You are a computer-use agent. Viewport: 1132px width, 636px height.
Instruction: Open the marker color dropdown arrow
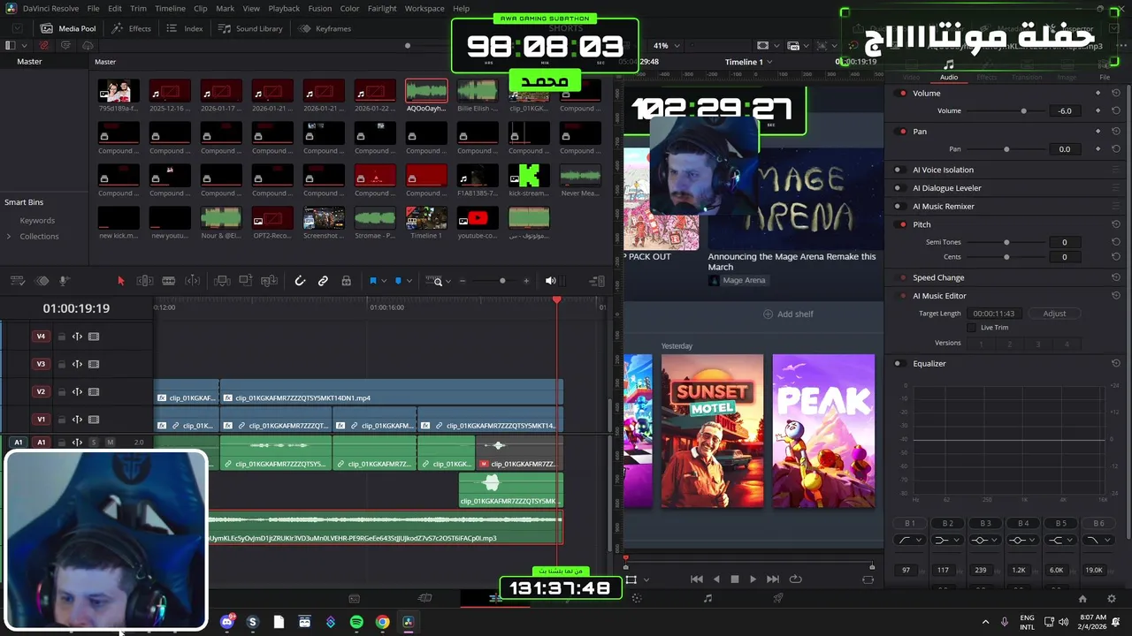pos(409,281)
